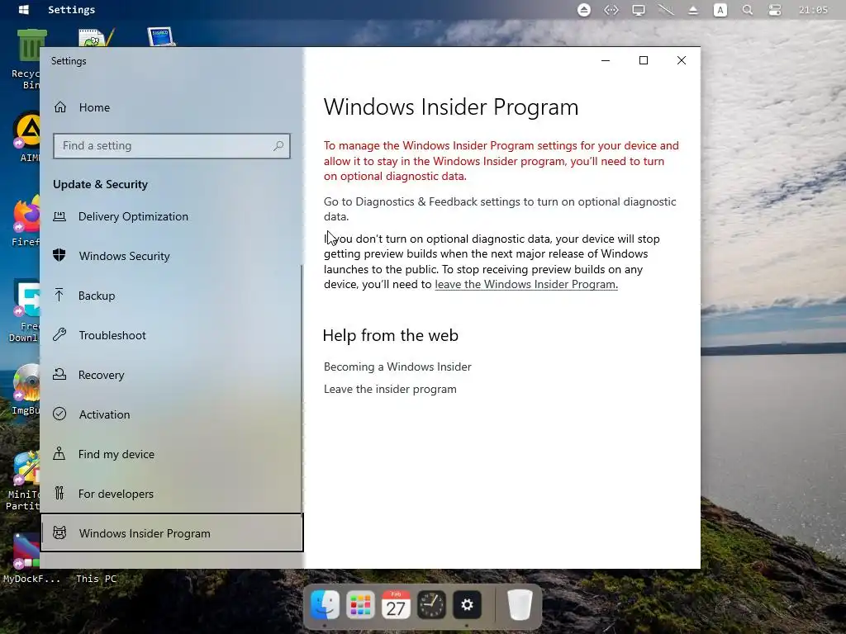This screenshot has height=634, width=846.
Task: Open the Activation page
Action: click(171, 414)
